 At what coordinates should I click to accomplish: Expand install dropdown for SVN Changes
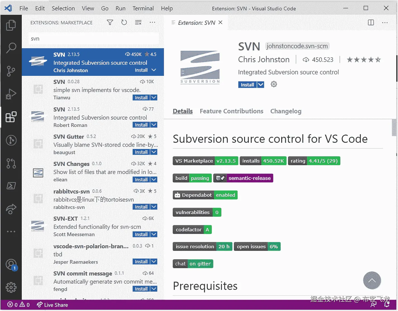154,180
